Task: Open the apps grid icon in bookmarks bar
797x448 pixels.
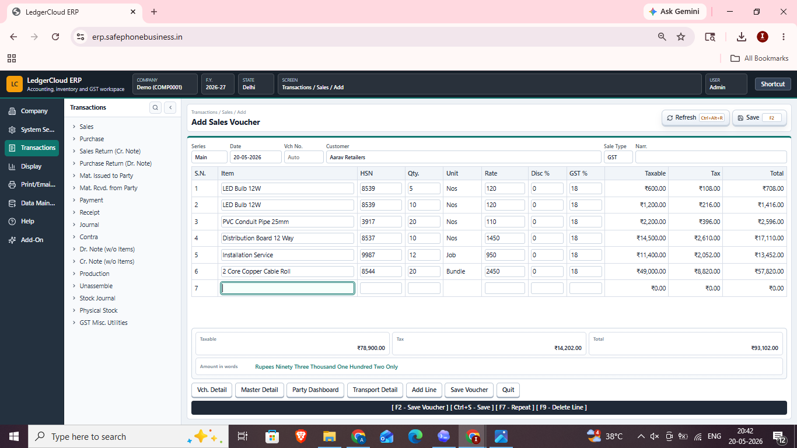Action: [x=12, y=58]
